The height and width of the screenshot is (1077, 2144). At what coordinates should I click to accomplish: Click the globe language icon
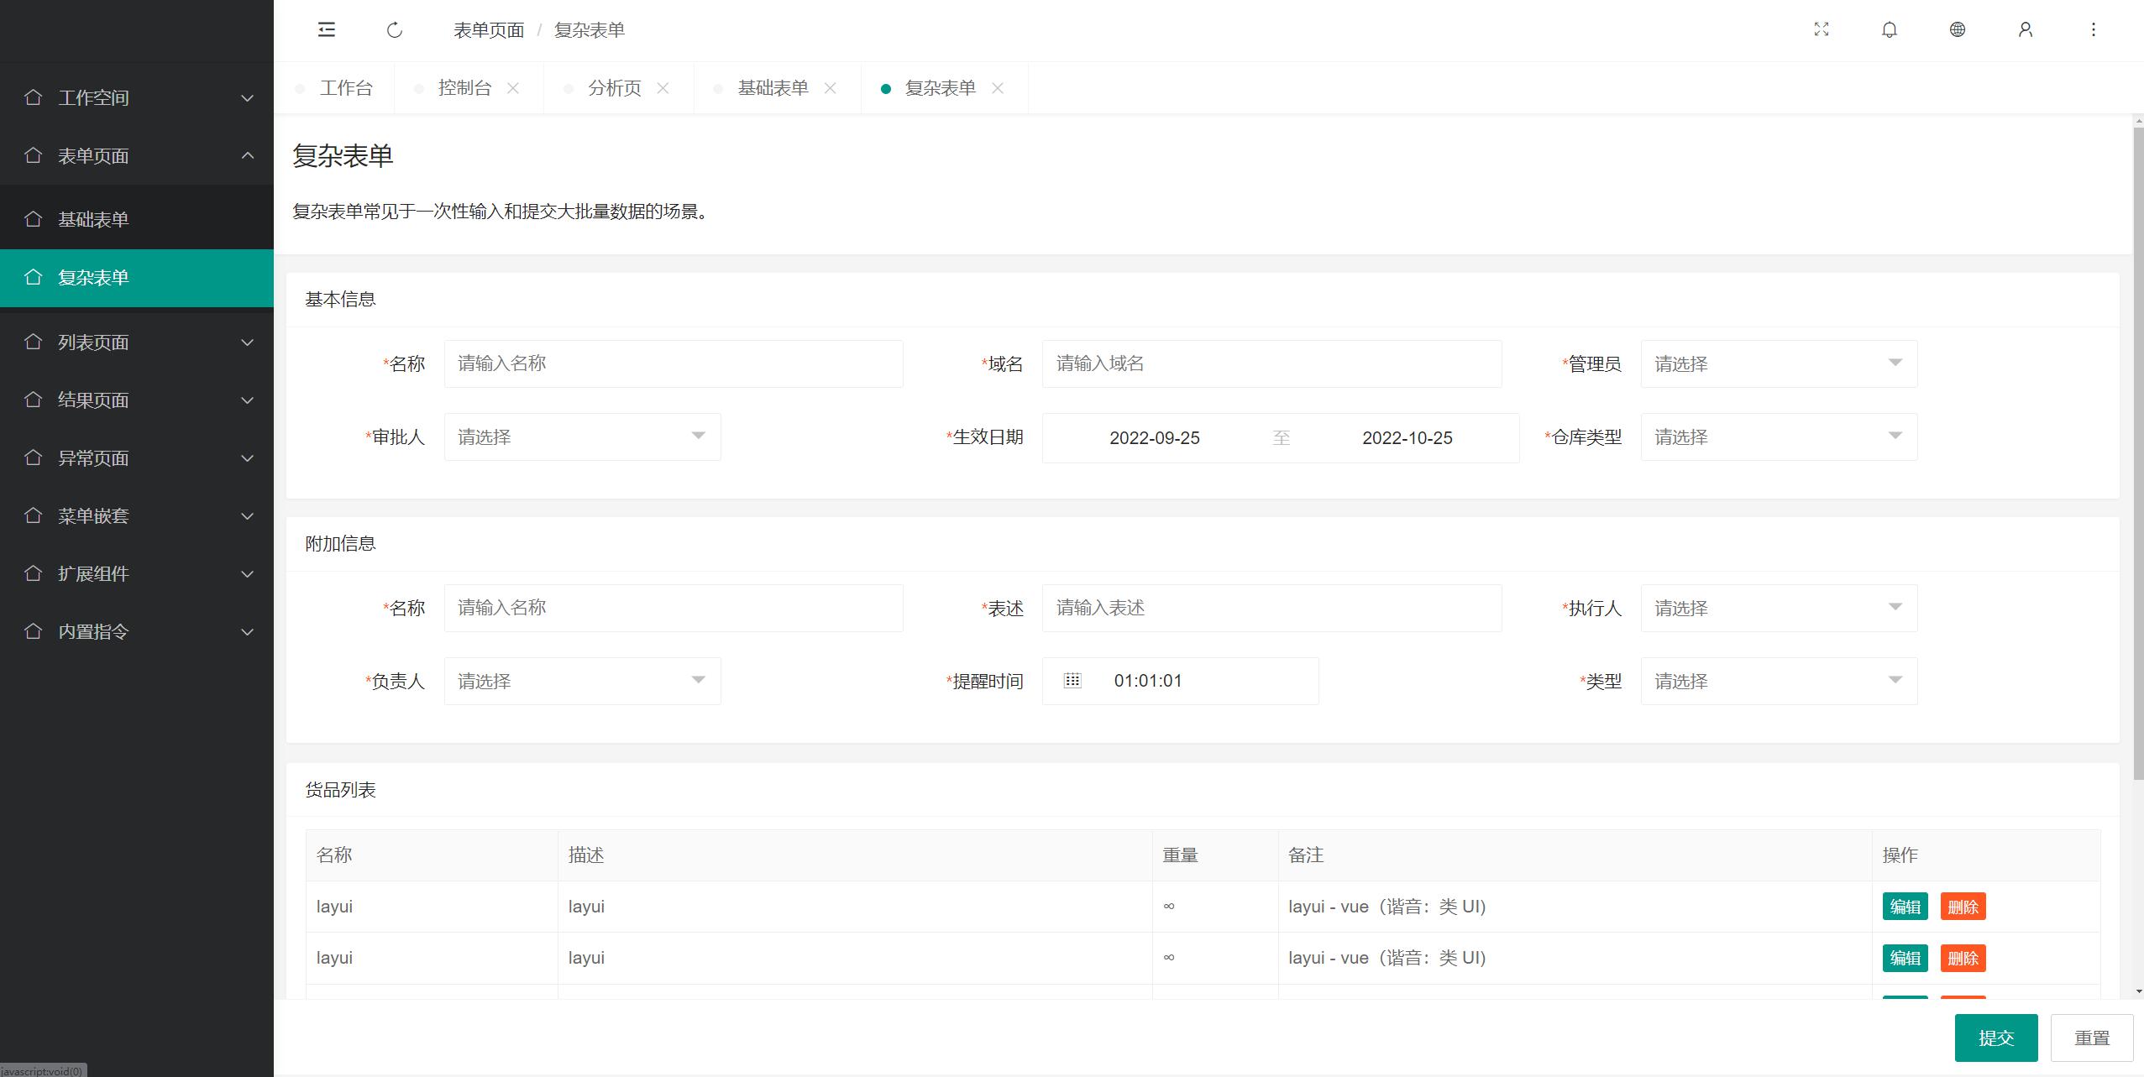coord(1958,30)
